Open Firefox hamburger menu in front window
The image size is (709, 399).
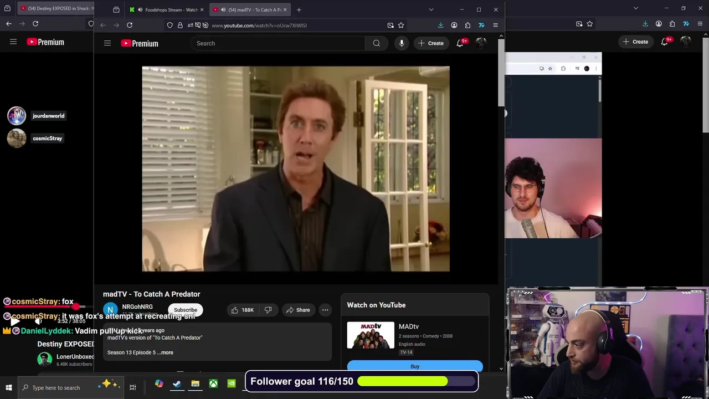point(495,25)
